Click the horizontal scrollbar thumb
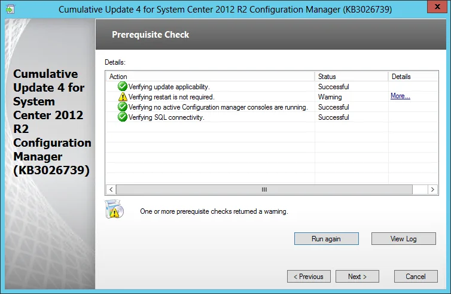This screenshot has height=294, width=451. point(264,189)
